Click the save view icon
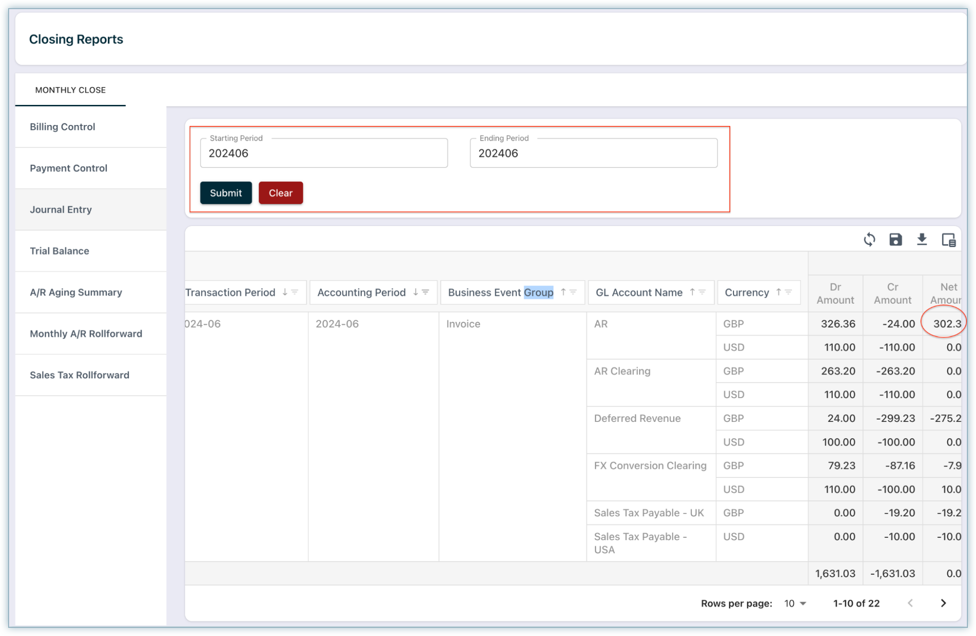Viewport: 976px width, 636px height. [x=895, y=239]
